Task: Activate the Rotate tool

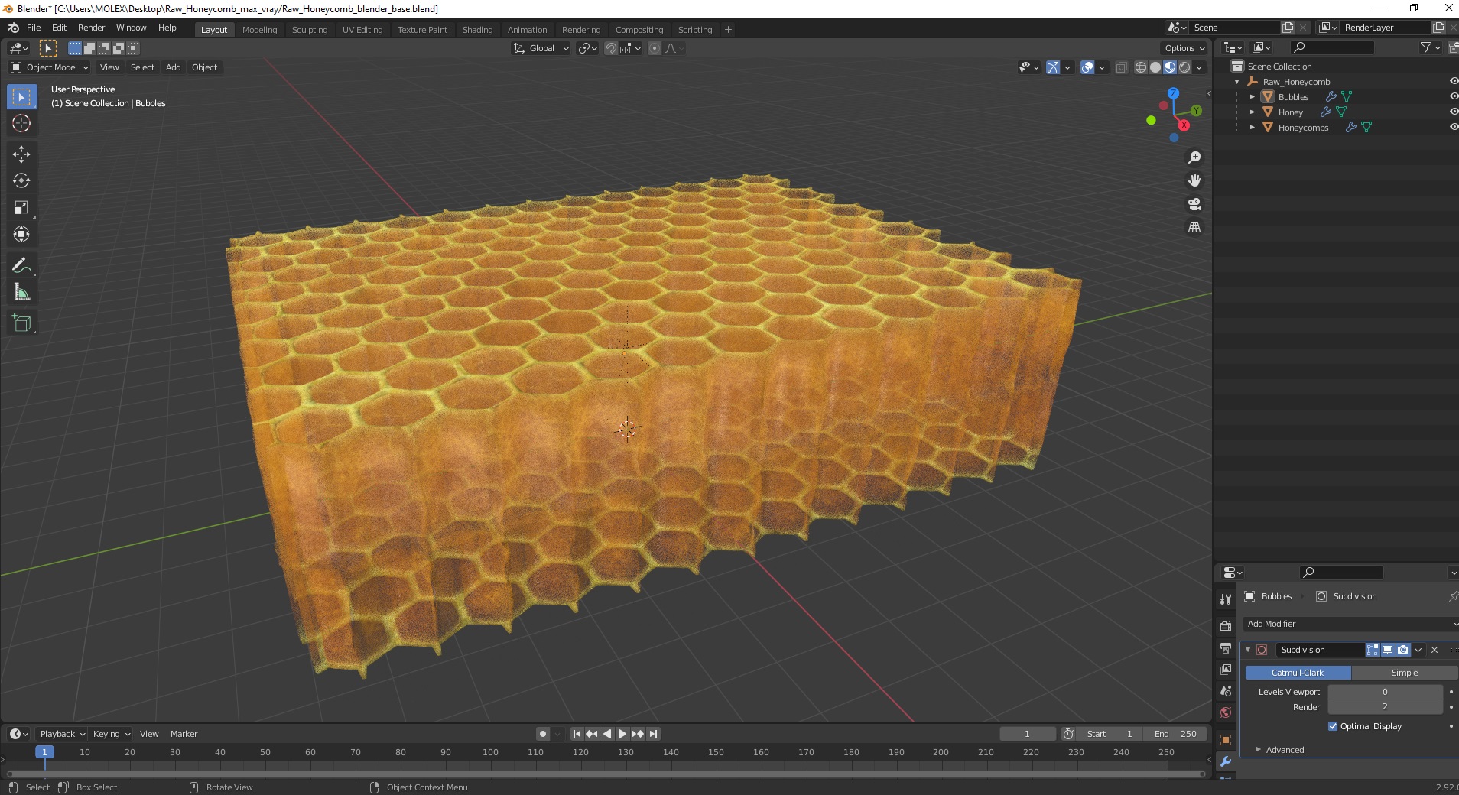Action: (x=21, y=181)
